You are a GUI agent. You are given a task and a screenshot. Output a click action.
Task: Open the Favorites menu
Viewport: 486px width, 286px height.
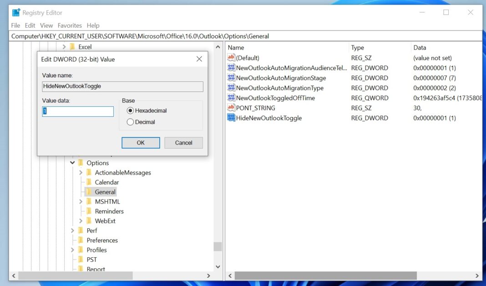point(69,25)
